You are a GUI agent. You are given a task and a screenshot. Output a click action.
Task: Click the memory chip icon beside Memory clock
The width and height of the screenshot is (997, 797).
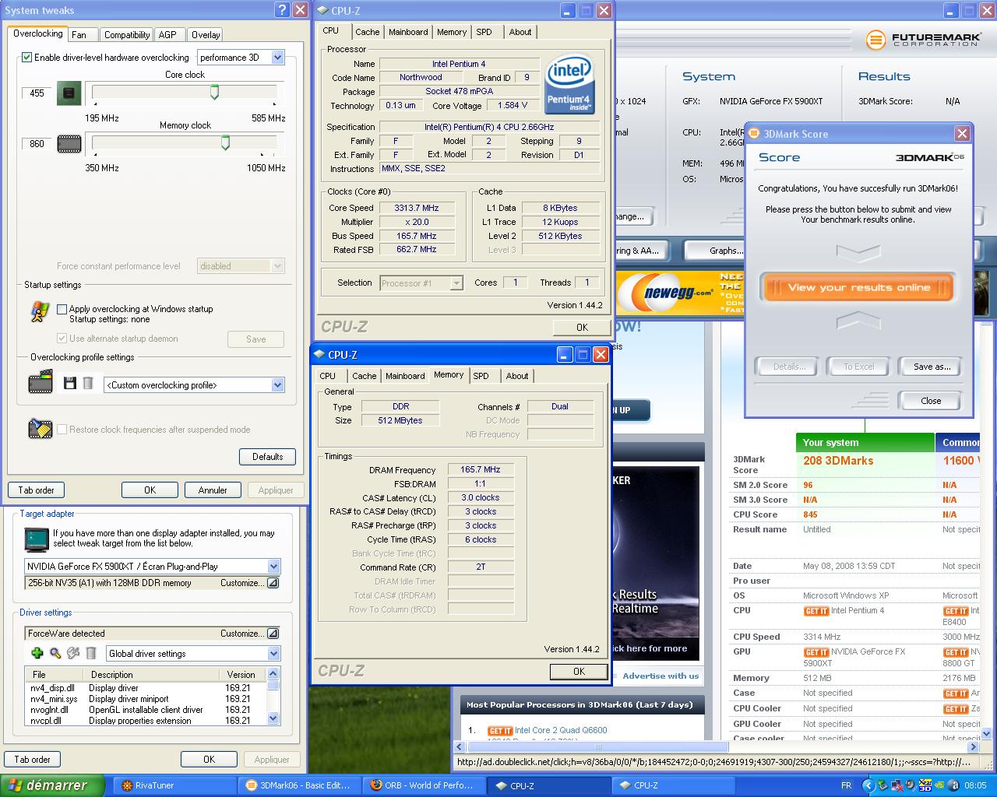(69, 144)
